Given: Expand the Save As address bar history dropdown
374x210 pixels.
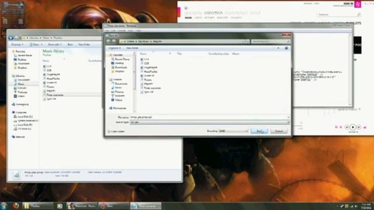Looking at the screenshot, I should tap(243, 41).
